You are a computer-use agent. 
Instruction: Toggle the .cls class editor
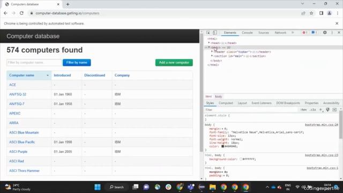pos(313,109)
